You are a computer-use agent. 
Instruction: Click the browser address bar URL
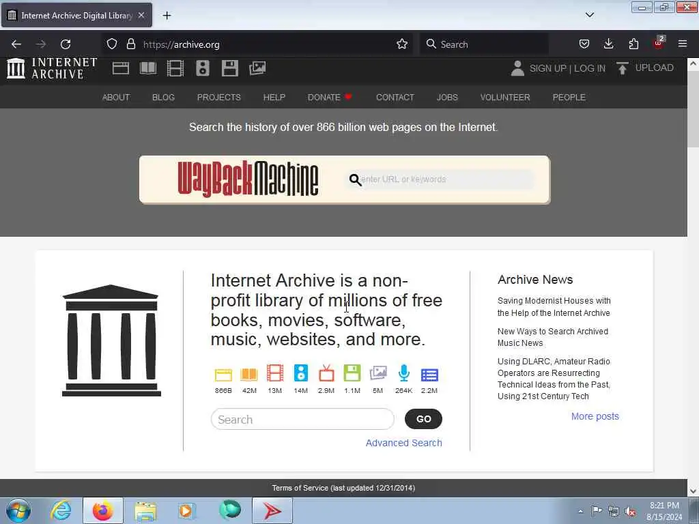pyautogui.click(x=181, y=44)
